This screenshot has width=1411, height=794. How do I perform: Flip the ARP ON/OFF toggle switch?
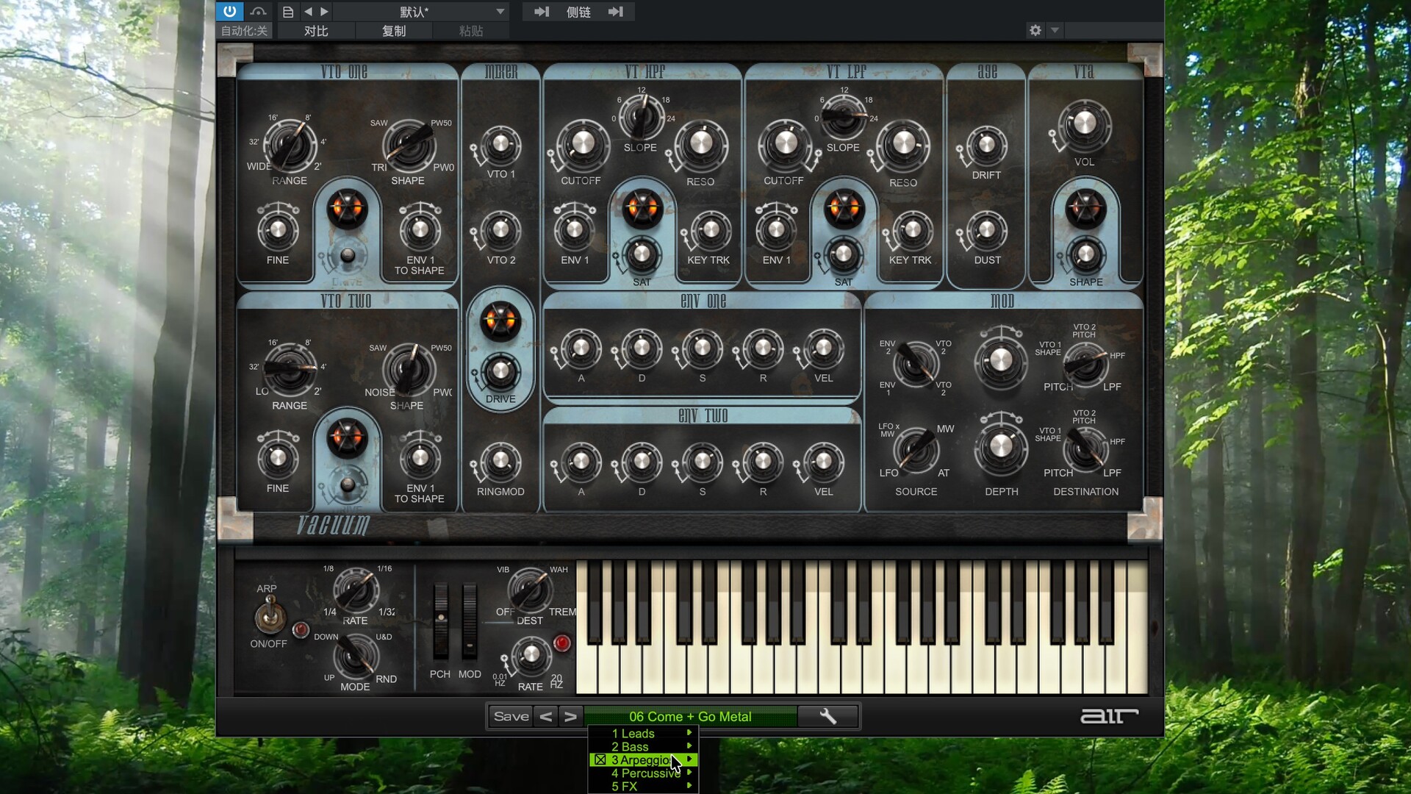(x=270, y=615)
